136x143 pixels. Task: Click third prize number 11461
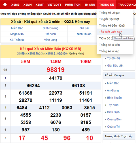tap(86, 100)
